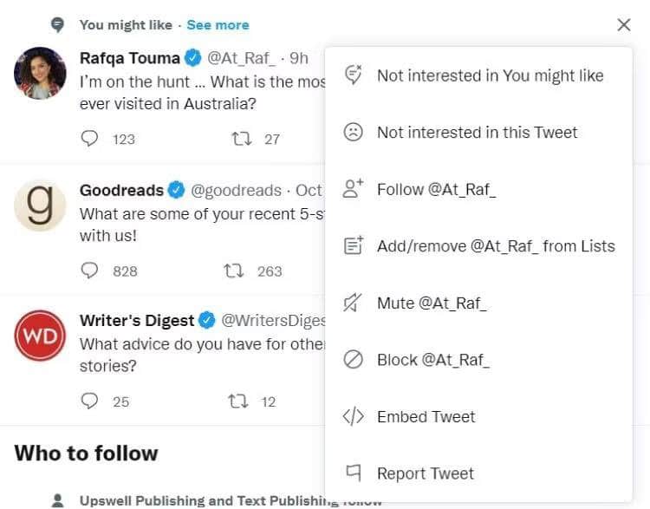Open the Goodreads avatar

point(40,206)
